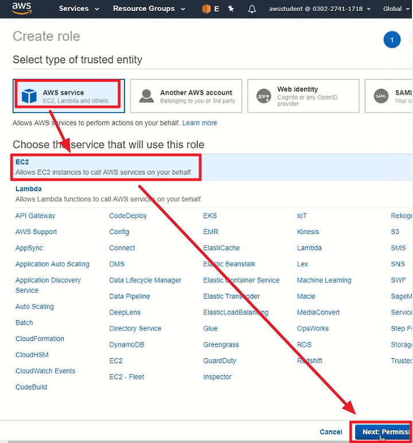413x443 pixels.
Task: Select Application Auto Scaling service
Action: click(52, 264)
